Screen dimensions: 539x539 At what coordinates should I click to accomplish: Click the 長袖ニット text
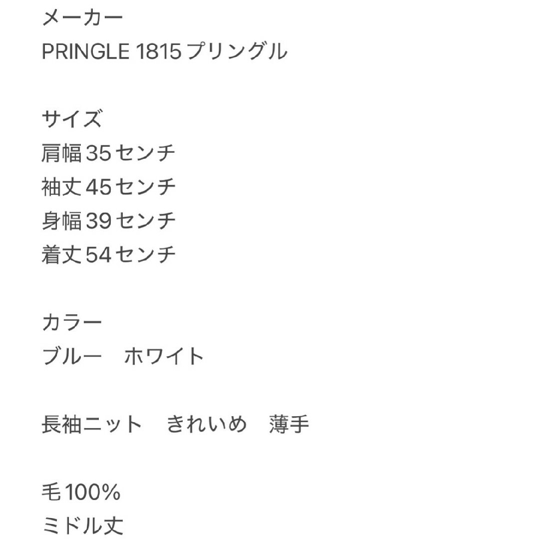92,424
